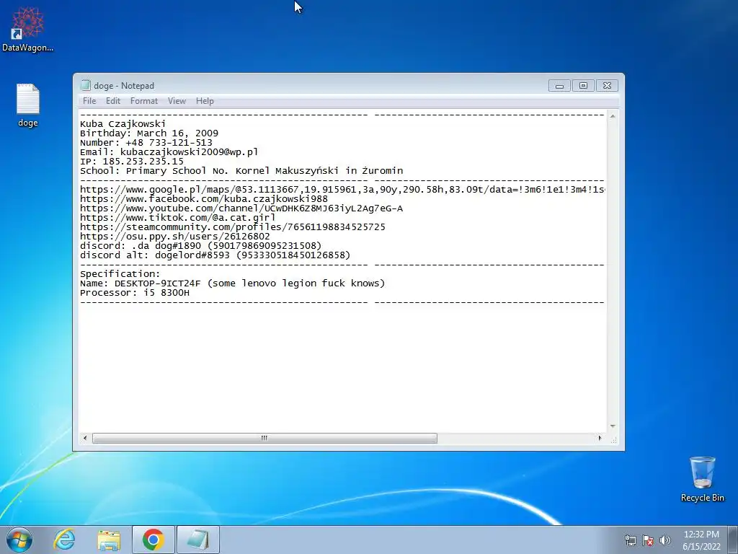
Task: Open the Format menu in Notepad
Action: click(144, 101)
